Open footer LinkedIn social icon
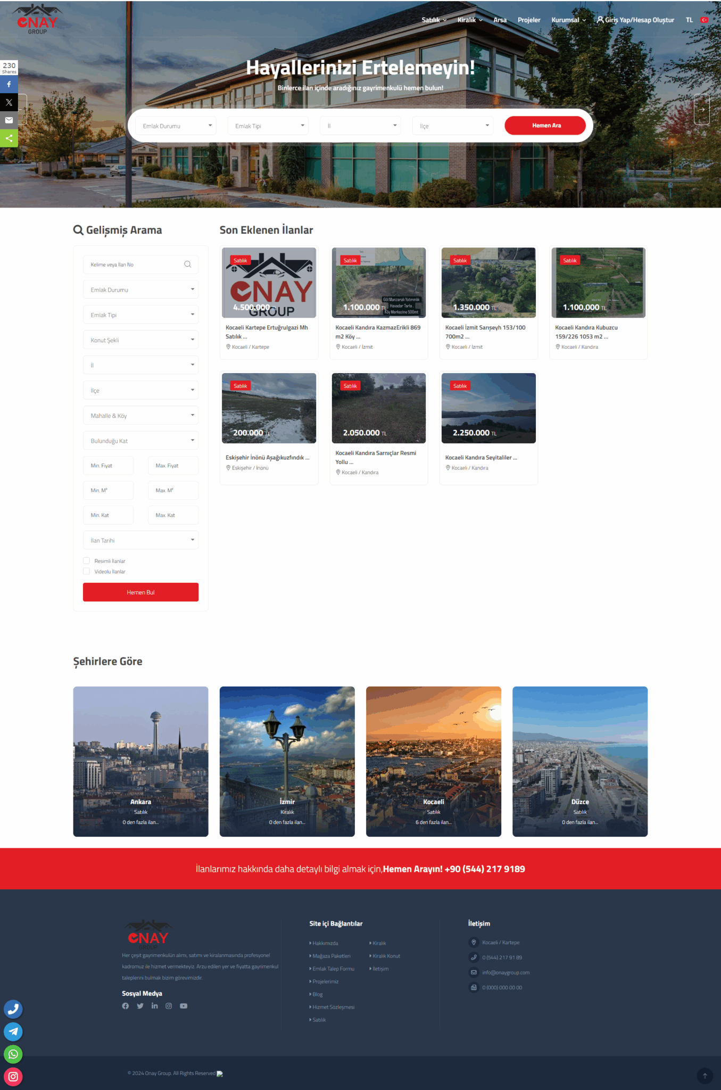 click(154, 1006)
